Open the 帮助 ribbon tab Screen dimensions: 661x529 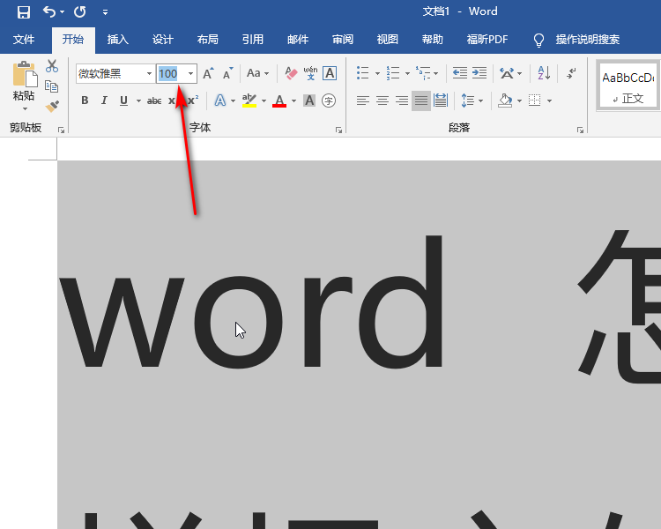433,40
